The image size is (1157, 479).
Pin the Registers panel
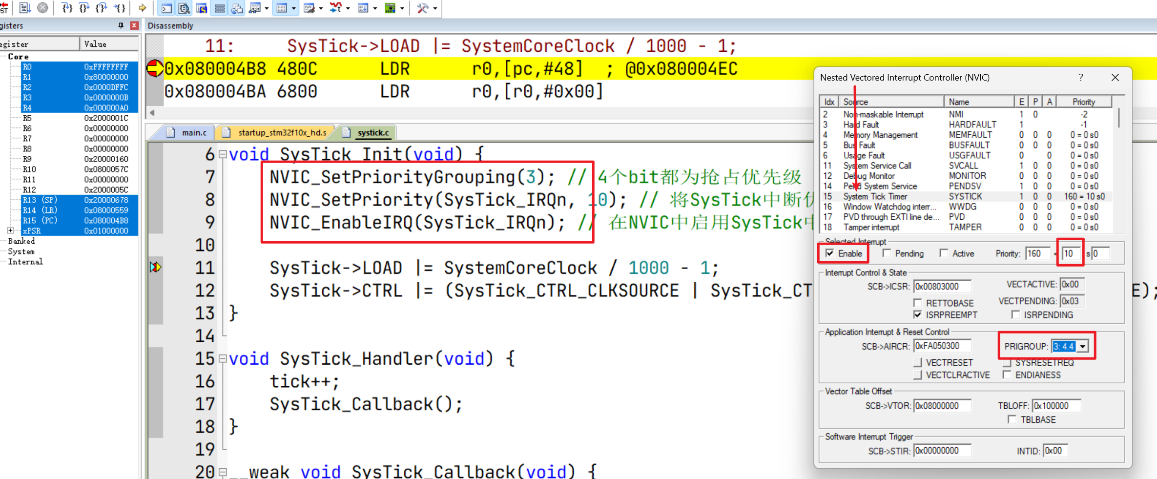tap(121, 25)
